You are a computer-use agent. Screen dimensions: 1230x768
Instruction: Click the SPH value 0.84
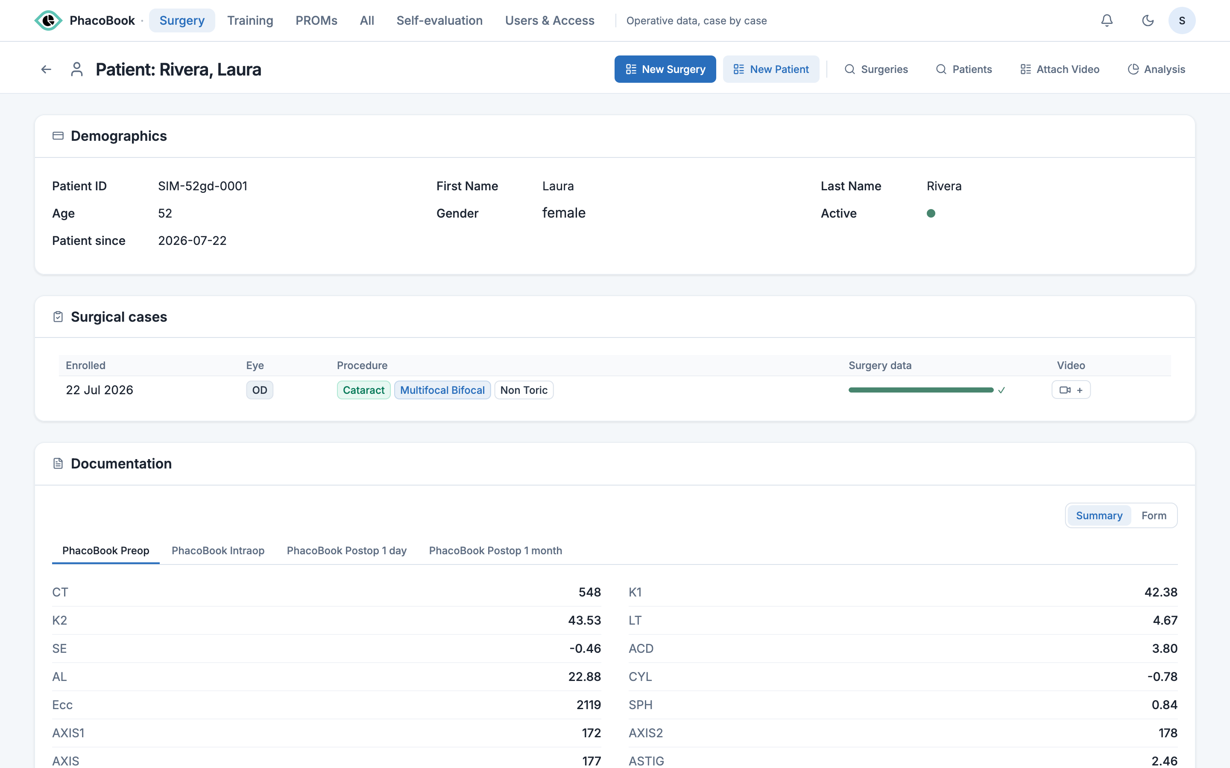coord(1164,705)
